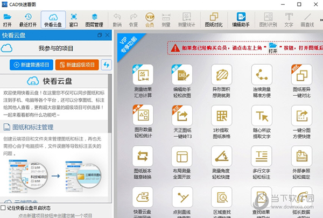Click 新建超级项目 button
Screen dimensions: 323x218
coord(77,65)
